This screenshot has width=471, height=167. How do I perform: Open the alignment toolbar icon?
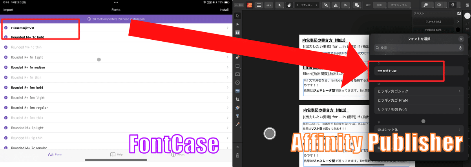pos(346,5)
